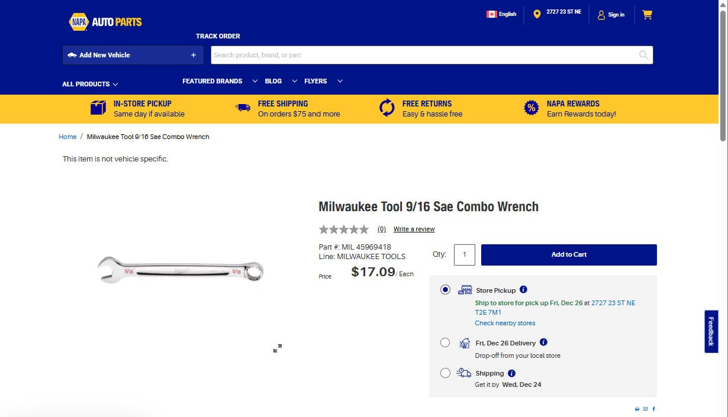Share the wrench on Facebook
Image resolution: width=728 pixels, height=417 pixels.
point(654,409)
